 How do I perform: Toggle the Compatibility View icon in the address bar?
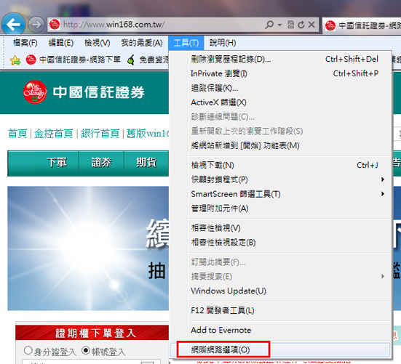click(291, 25)
